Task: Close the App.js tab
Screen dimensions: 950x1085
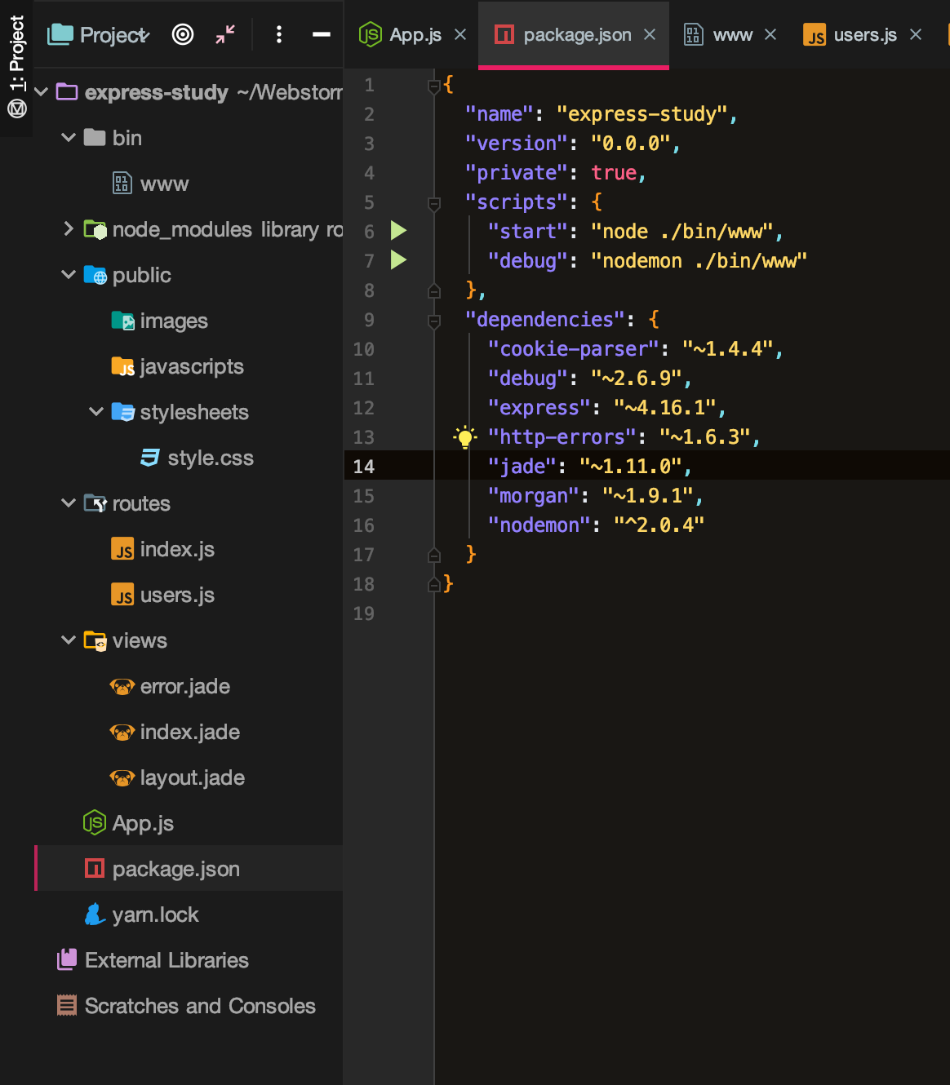Action: pyautogui.click(x=460, y=34)
